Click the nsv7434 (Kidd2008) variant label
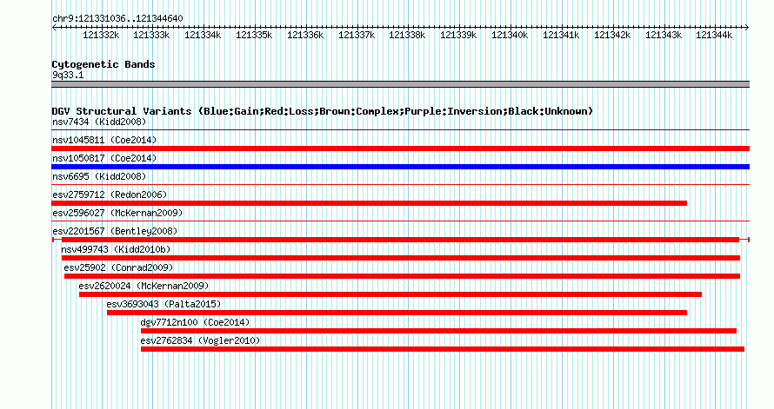 coord(99,122)
